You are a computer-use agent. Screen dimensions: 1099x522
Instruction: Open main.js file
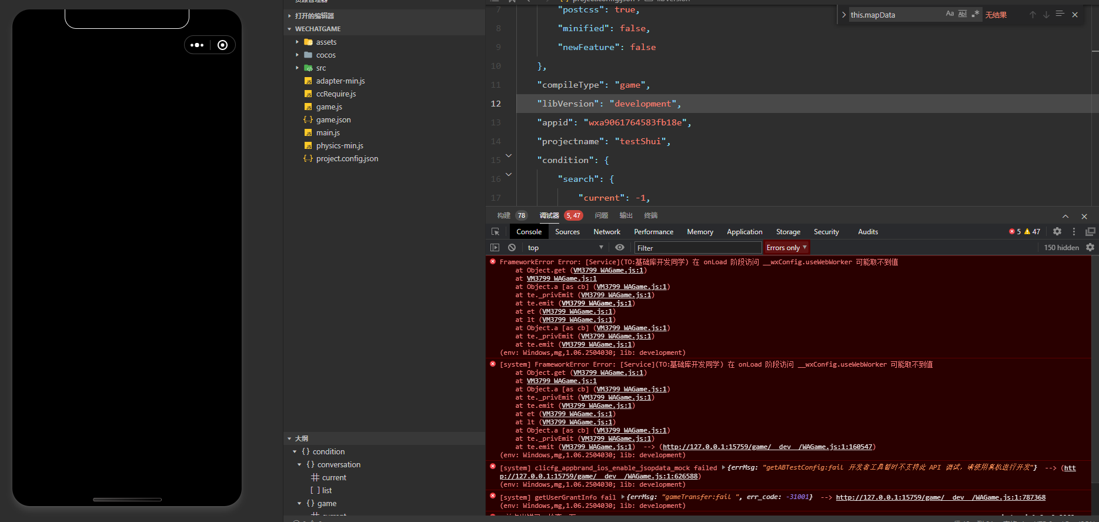coord(328,133)
